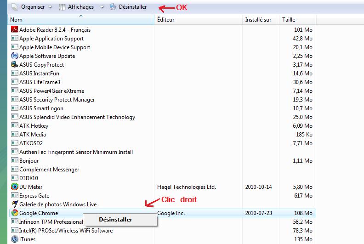Select the Apple Application Support name

coord(51,39)
